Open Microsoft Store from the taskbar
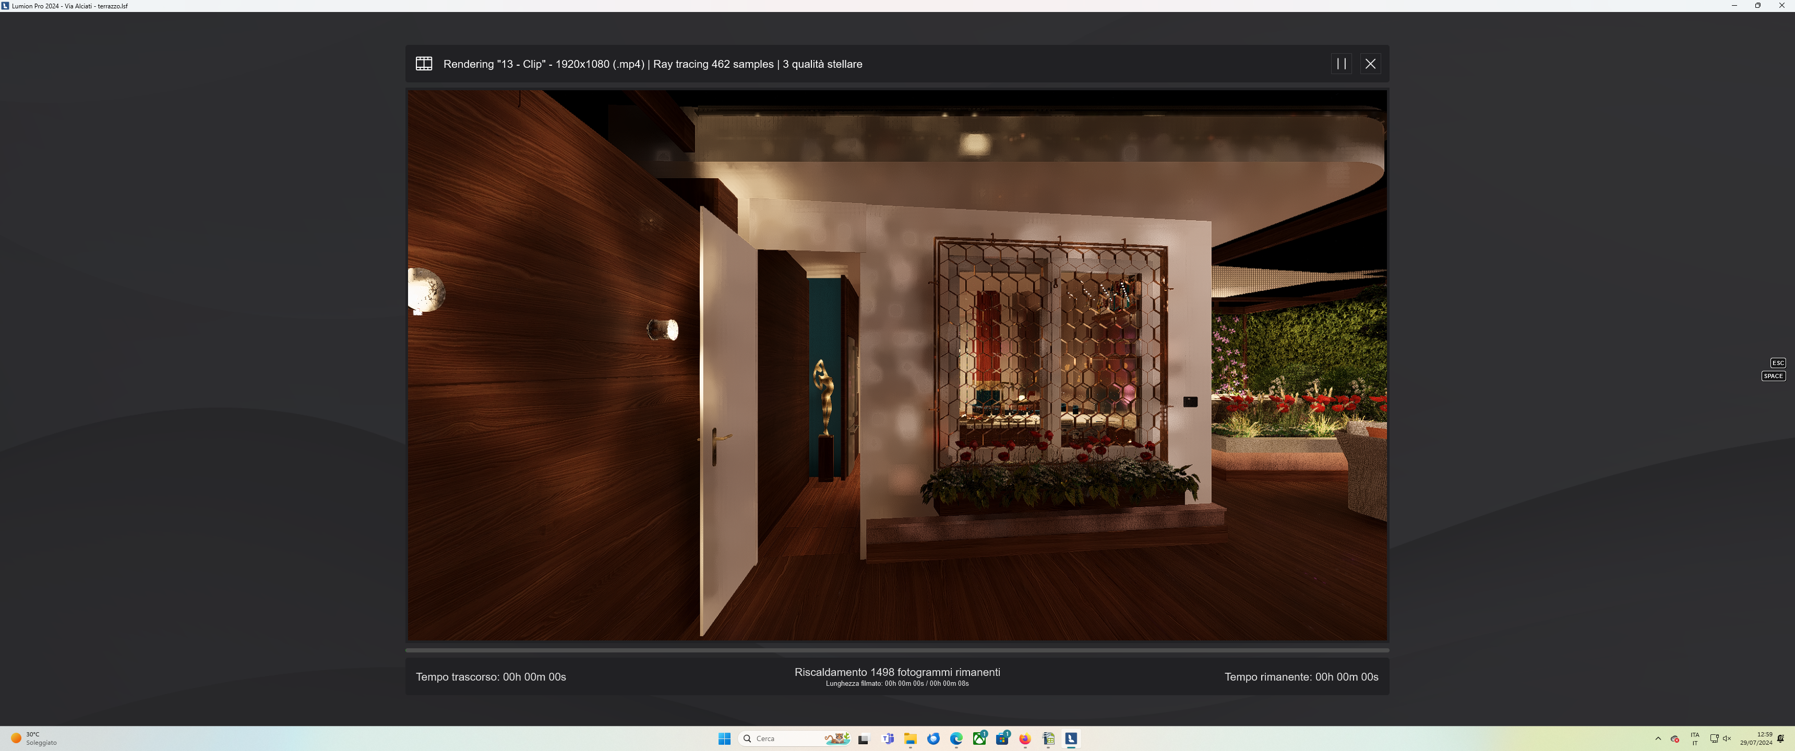 1002,738
